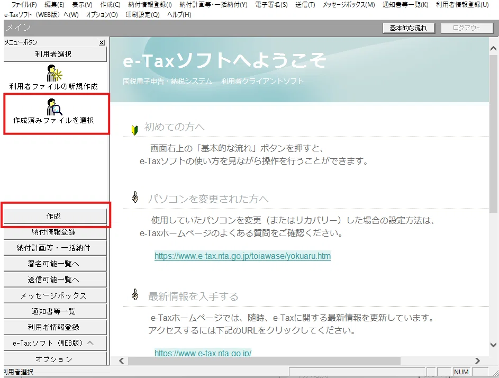Click the ログアウト button

[467, 28]
